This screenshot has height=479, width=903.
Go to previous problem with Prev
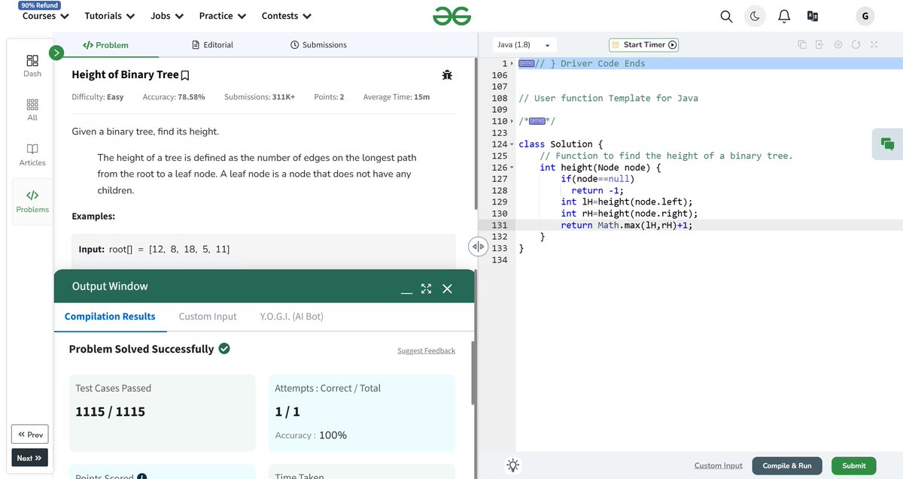30,434
